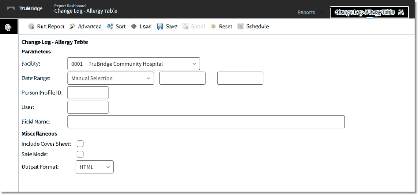The width and height of the screenshot is (418, 195).
Task: Open the Date Range Manual Selection dropdown
Action: coord(110,79)
